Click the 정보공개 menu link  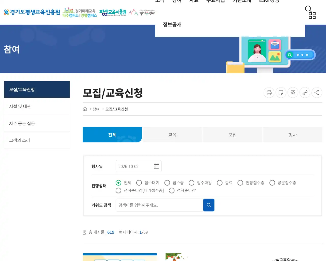click(172, 24)
